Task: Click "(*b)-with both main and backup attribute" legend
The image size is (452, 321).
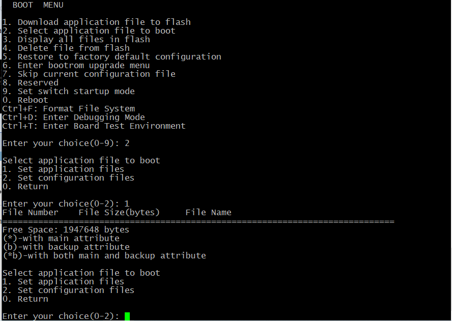Action: click(x=104, y=255)
